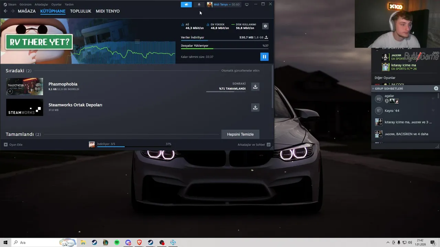Open Spotify from the taskbar

[x=117, y=243]
